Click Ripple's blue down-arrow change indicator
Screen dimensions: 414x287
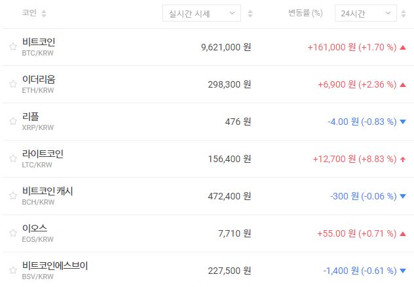(402, 122)
